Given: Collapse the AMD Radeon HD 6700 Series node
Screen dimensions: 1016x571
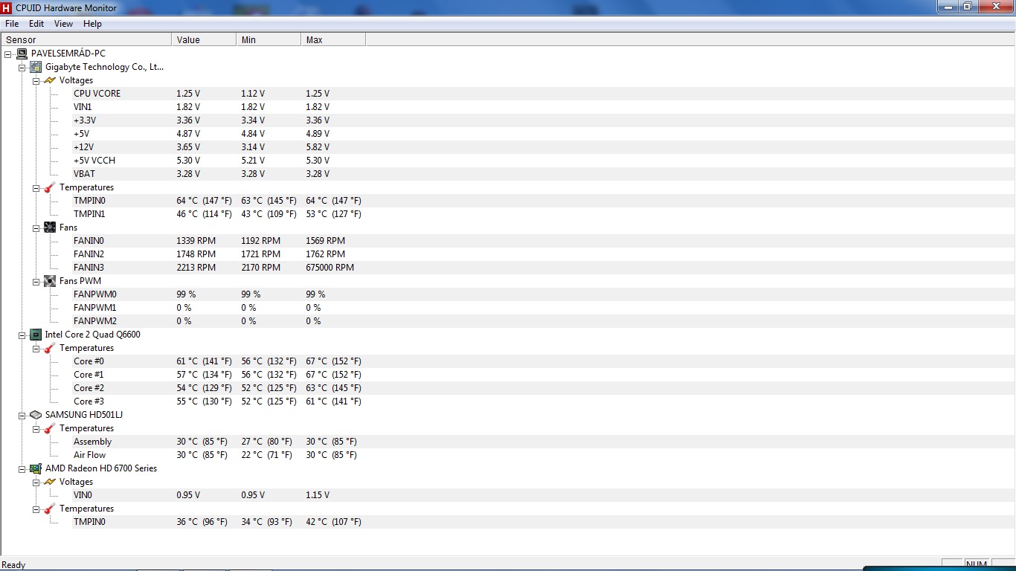Looking at the screenshot, I should point(22,468).
